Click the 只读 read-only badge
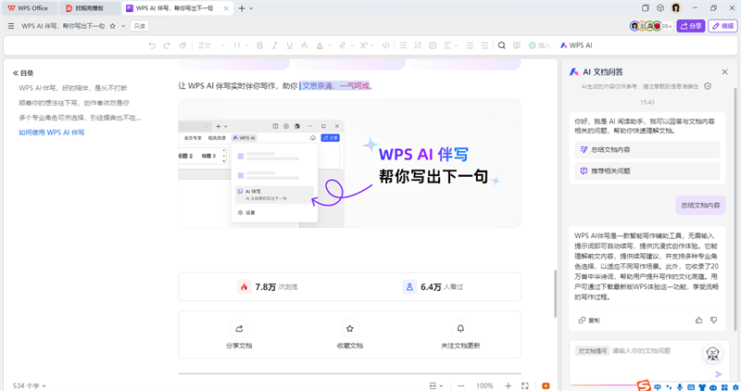Image resolution: width=741 pixels, height=391 pixels. click(x=140, y=26)
